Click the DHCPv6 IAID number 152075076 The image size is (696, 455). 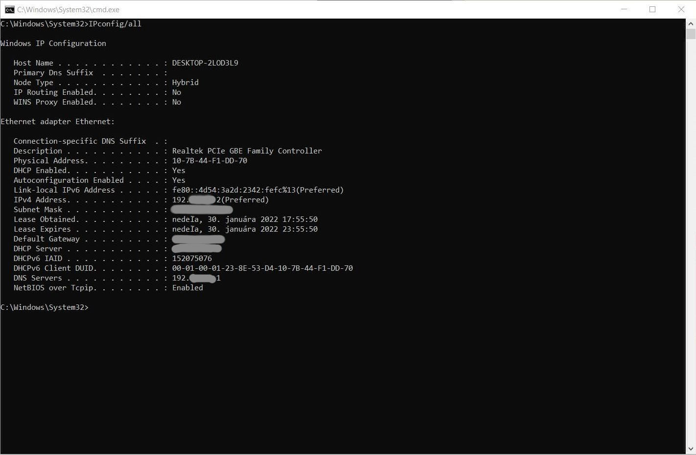coord(192,258)
